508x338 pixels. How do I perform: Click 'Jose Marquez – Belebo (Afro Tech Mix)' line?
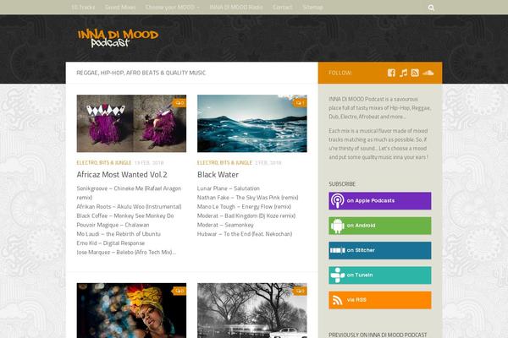[x=126, y=252]
